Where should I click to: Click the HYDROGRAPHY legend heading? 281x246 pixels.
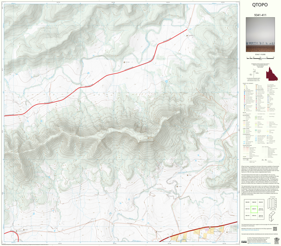pos(246,134)
